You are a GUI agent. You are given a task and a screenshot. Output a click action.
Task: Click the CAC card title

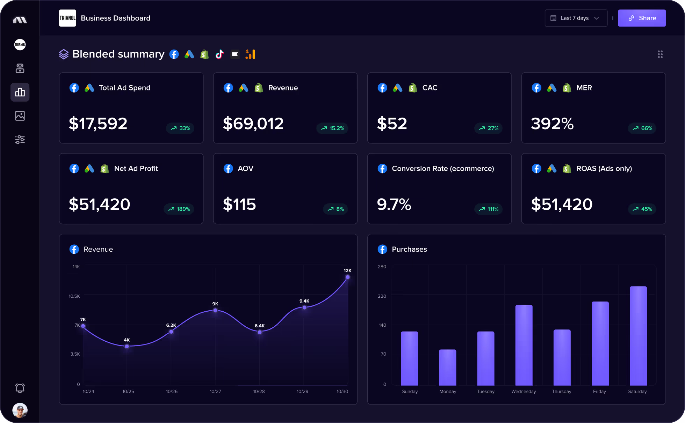[x=430, y=88]
